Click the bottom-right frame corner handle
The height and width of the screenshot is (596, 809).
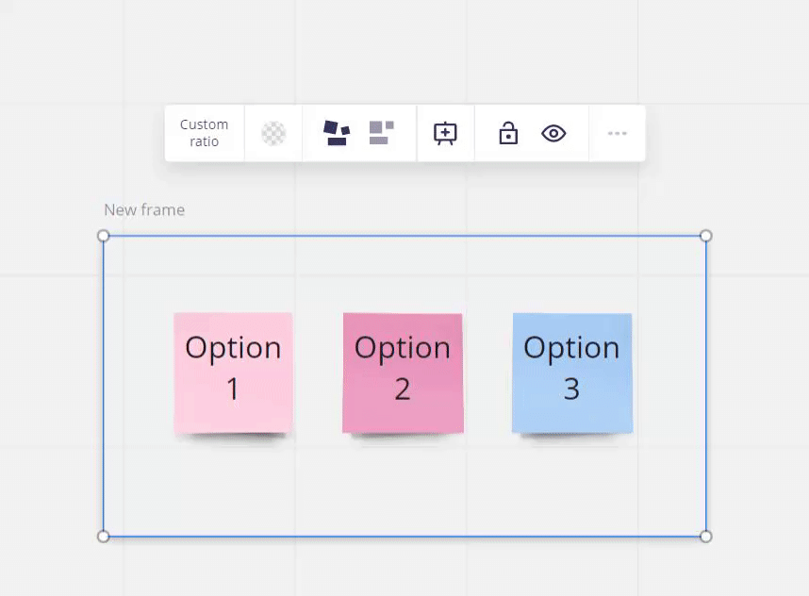pos(705,536)
